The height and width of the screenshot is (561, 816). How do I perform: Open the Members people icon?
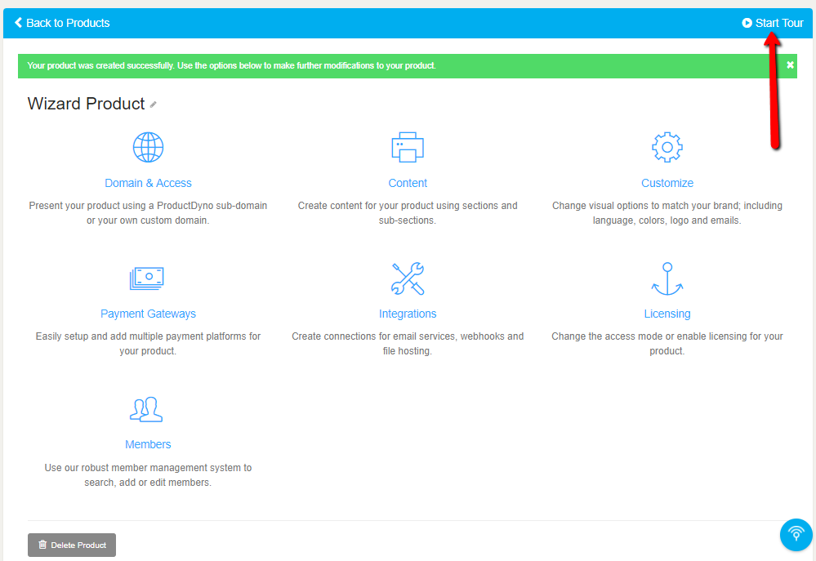pos(146,409)
